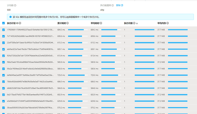197x114 pixels.
Task: Click the info icon next to 计划数
Action: coord(15,5)
